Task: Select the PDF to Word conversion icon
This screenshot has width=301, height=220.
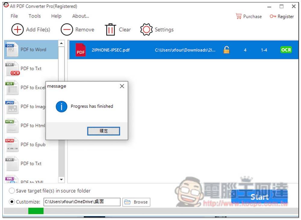Action: [12, 50]
